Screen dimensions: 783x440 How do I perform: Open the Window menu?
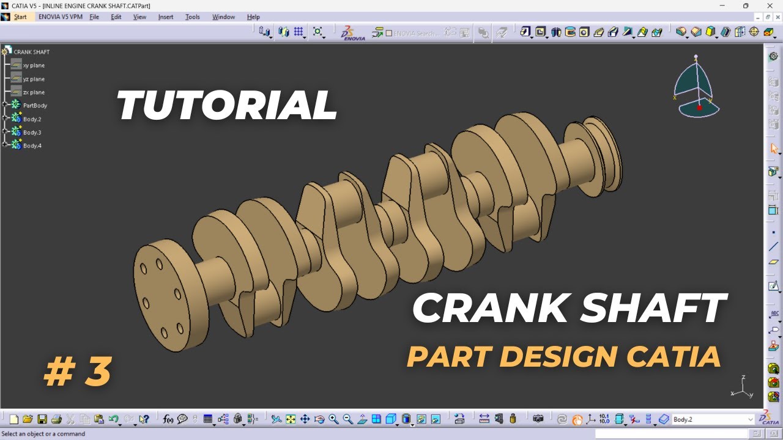tap(223, 16)
